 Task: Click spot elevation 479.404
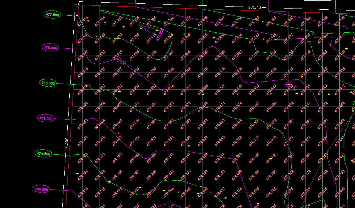[169, 175]
